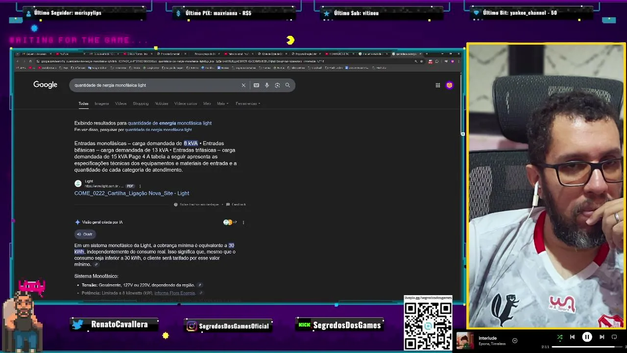Skip to previous track in music player

click(572, 337)
